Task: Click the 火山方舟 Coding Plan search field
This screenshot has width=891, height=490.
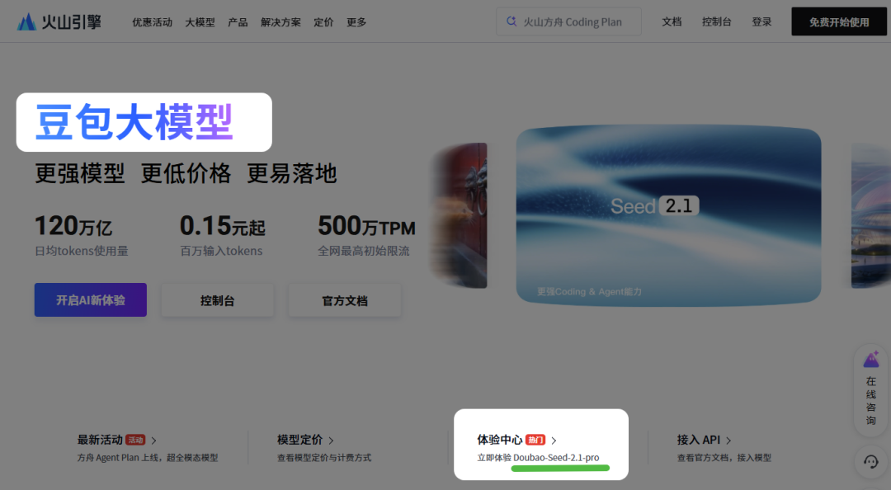Action: click(568, 21)
